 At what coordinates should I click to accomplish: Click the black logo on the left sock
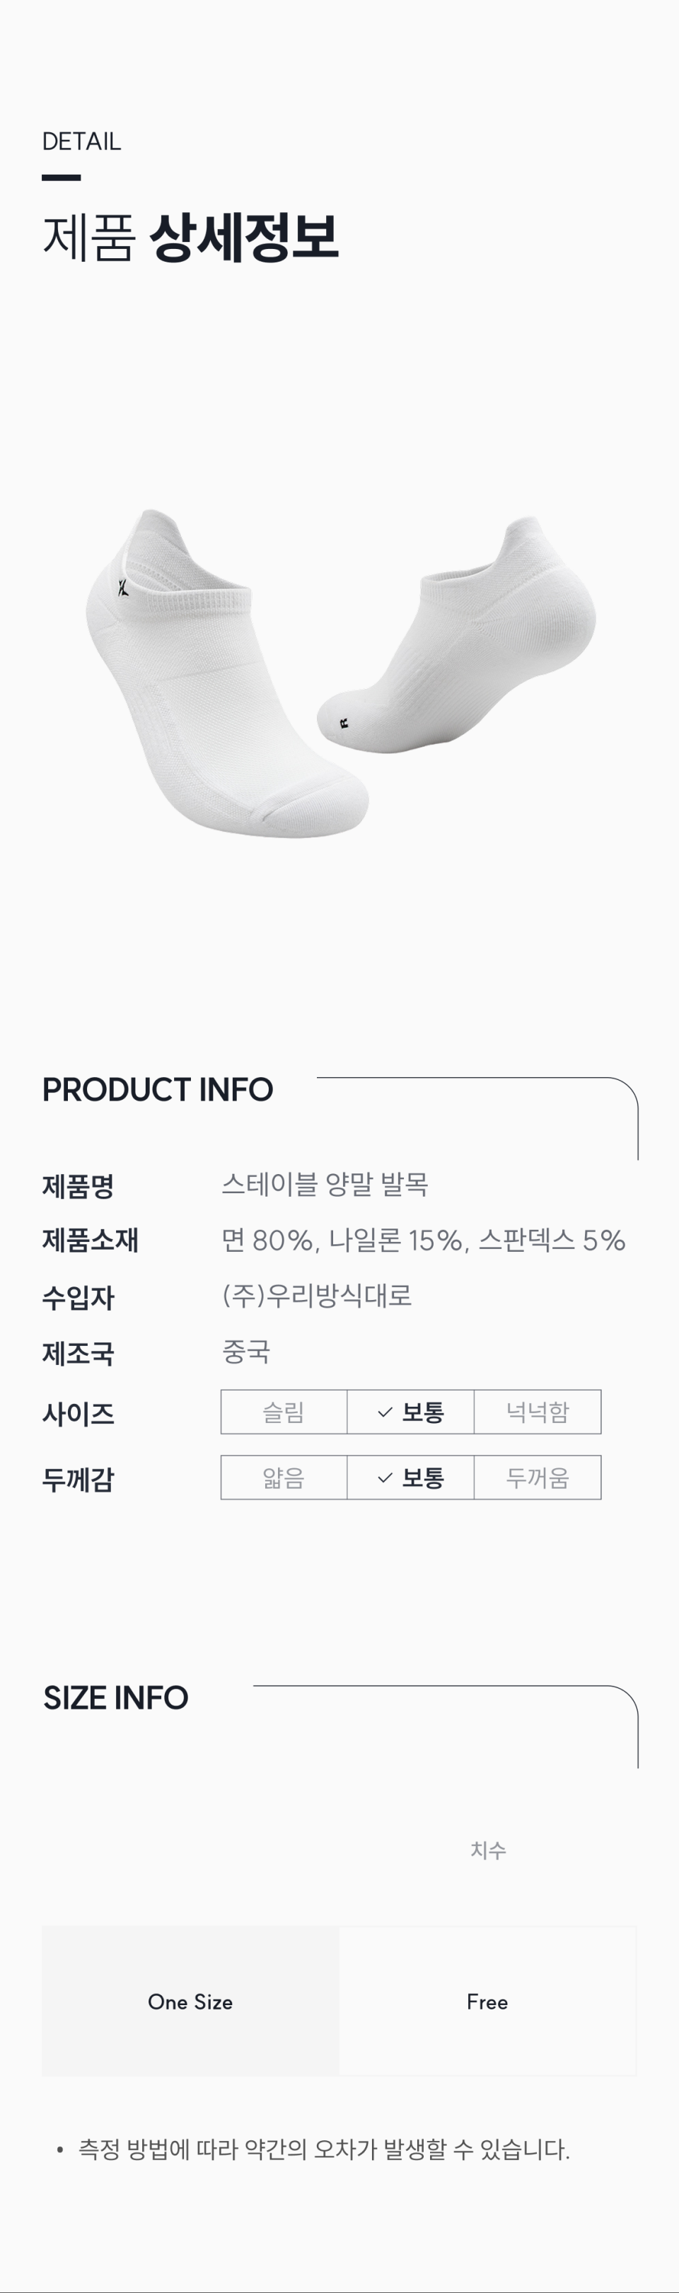coord(123,586)
